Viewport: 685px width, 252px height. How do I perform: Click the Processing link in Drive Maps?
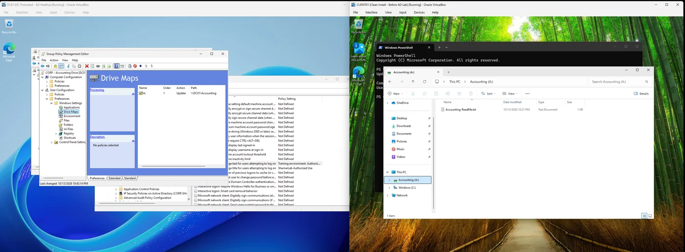click(x=97, y=90)
